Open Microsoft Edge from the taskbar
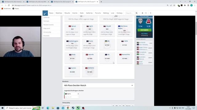Viewport: 197px width, 110px height. 48,108
